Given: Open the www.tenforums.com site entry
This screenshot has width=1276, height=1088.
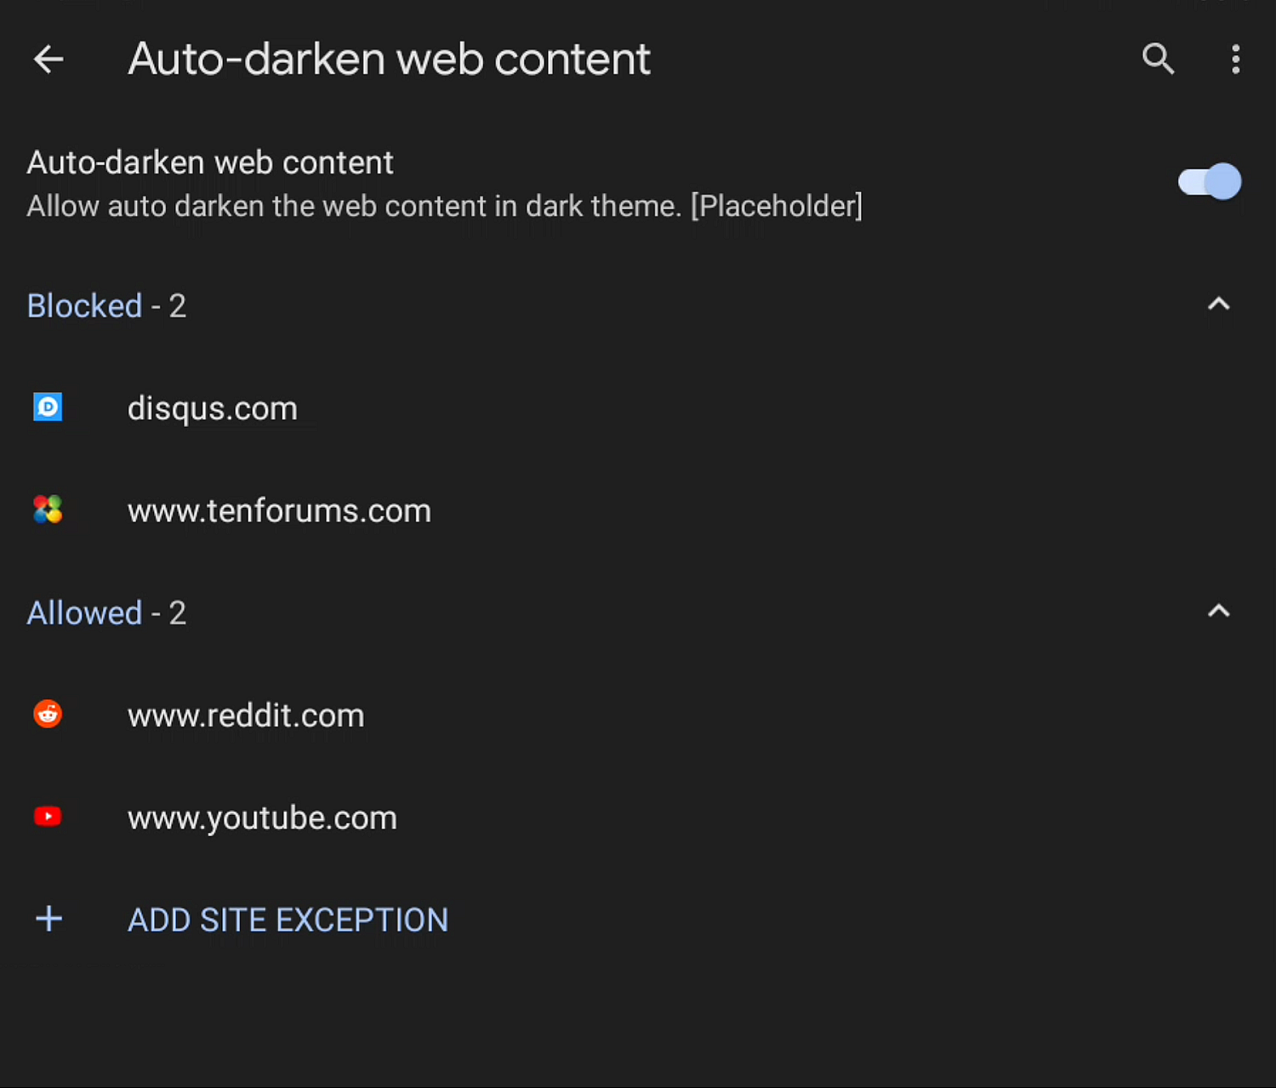Looking at the screenshot, I should tap(279, 511).
